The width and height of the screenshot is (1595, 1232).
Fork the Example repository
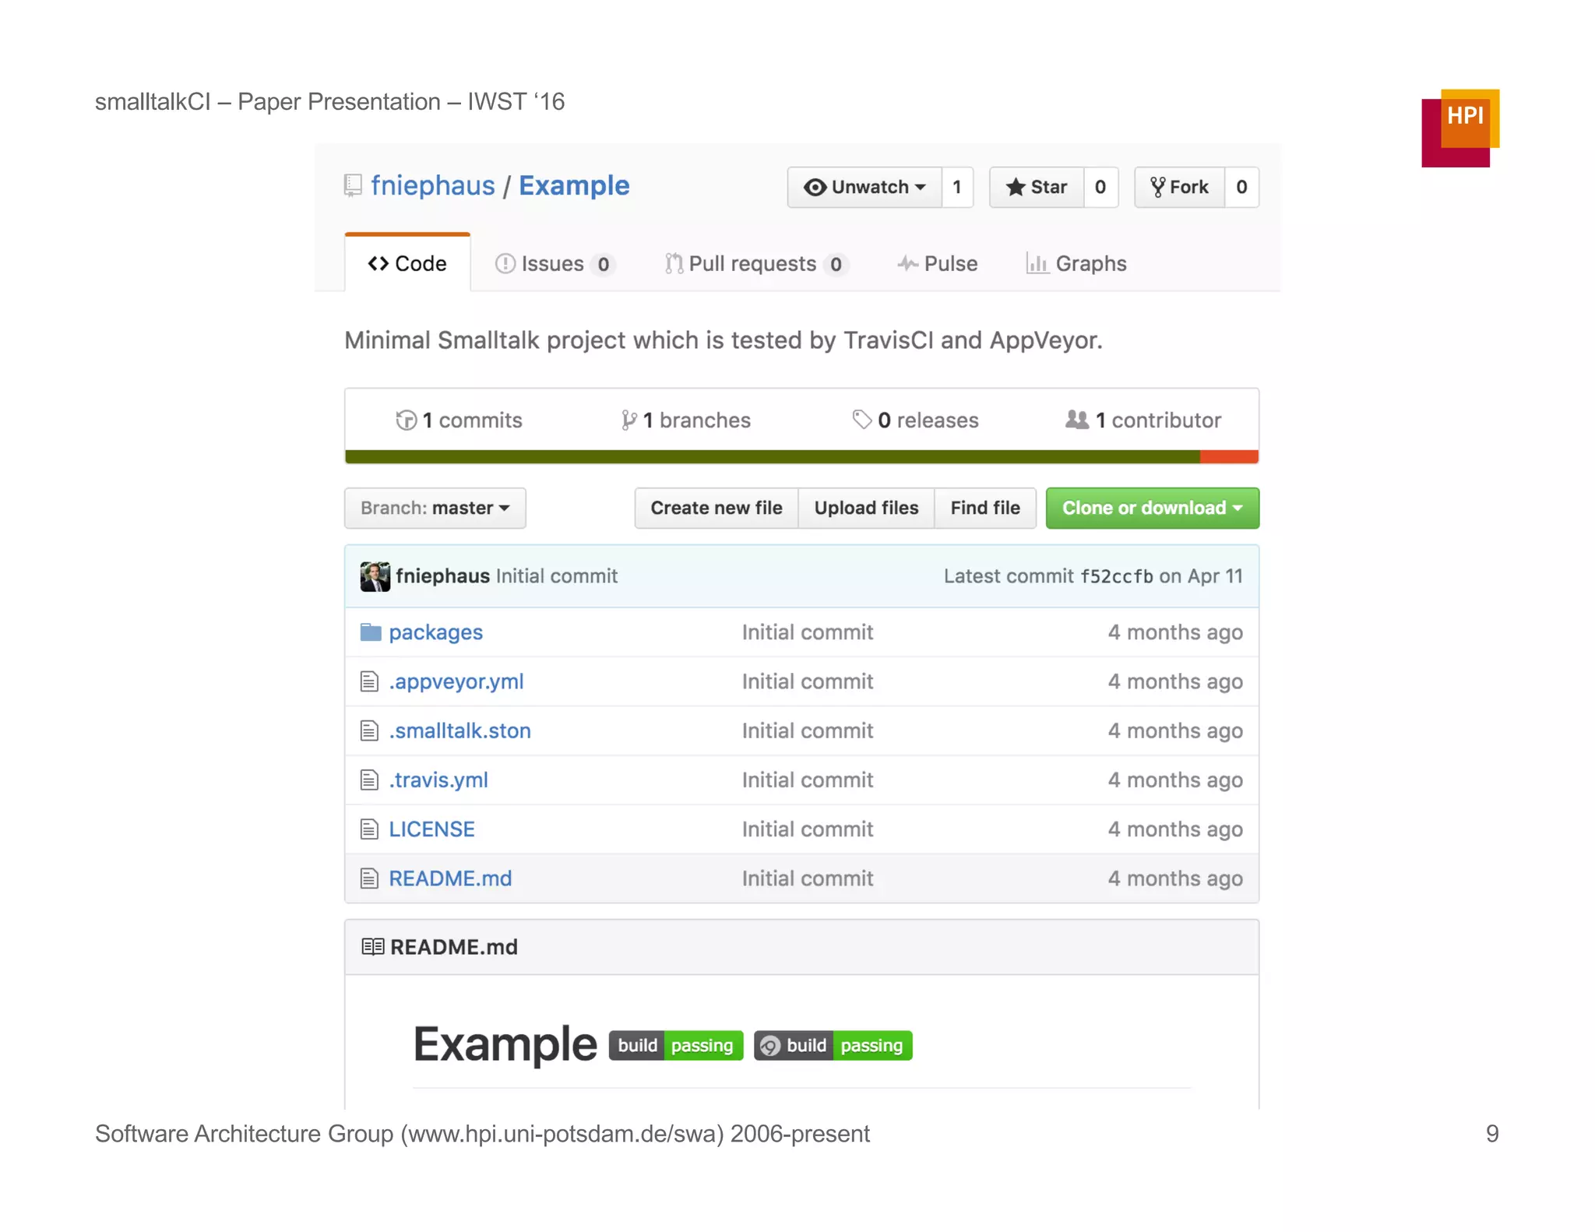(1179, 187)
